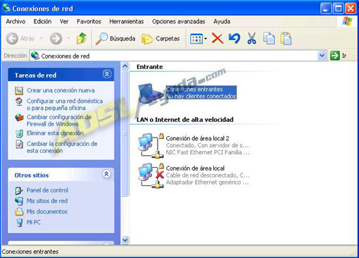Open Panel de control link

[47, 190]
